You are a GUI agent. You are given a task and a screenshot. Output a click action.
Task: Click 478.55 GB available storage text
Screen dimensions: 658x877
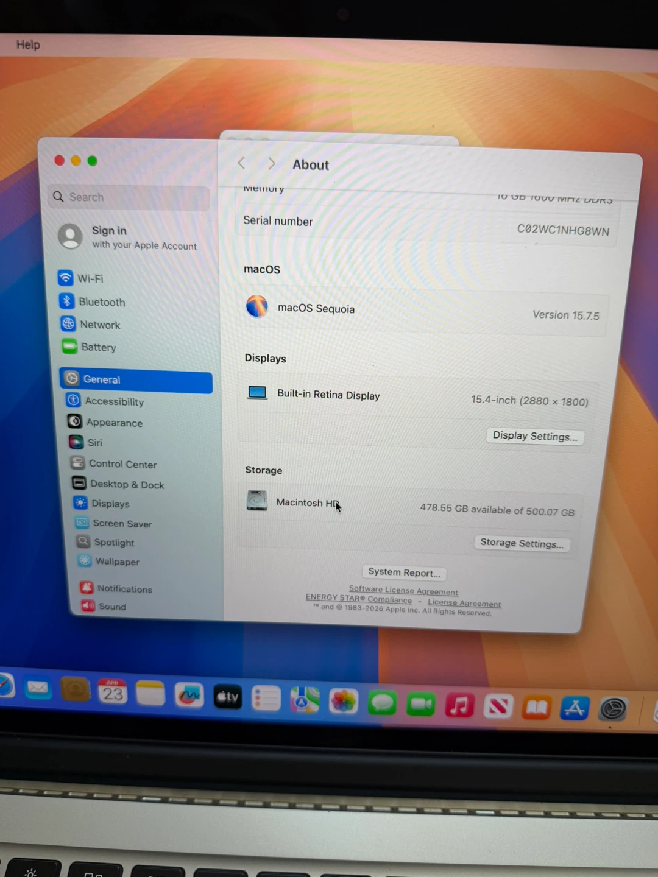pyautogui.click(x=497, y=510)
